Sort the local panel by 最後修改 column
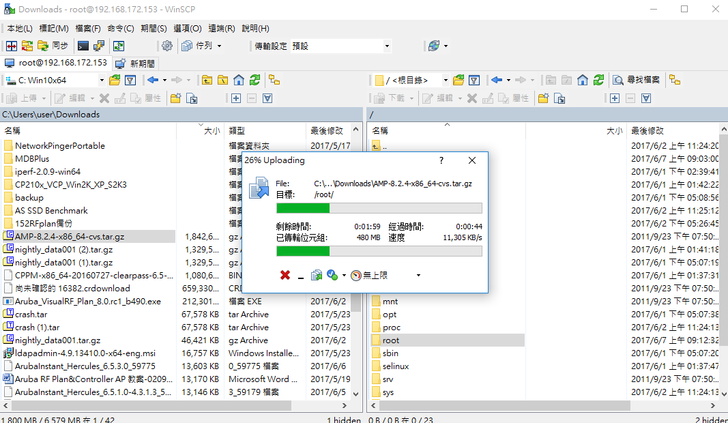The width and height of the screenshot is (728, 423). [327, 131]
